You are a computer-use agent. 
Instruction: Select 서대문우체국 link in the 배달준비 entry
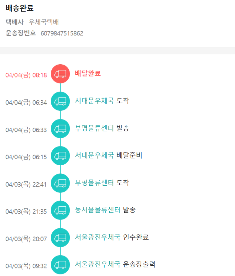click(94, 155)
